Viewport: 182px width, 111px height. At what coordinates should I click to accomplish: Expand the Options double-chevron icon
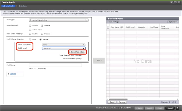click(x=8, y=74)
